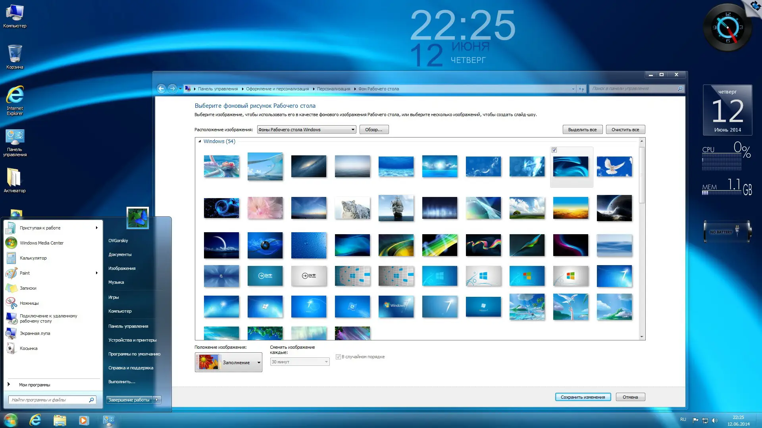Click the volume speaker tray icon

click(715, 420)
